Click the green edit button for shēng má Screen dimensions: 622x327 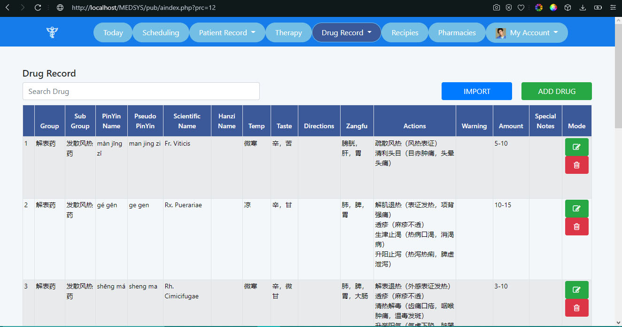pos(576,289)
